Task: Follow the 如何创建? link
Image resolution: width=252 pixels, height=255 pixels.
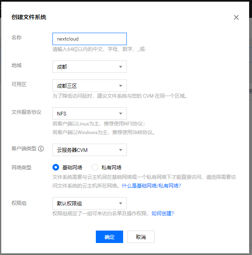Action: pyautogui.click(x=163, y=213)
